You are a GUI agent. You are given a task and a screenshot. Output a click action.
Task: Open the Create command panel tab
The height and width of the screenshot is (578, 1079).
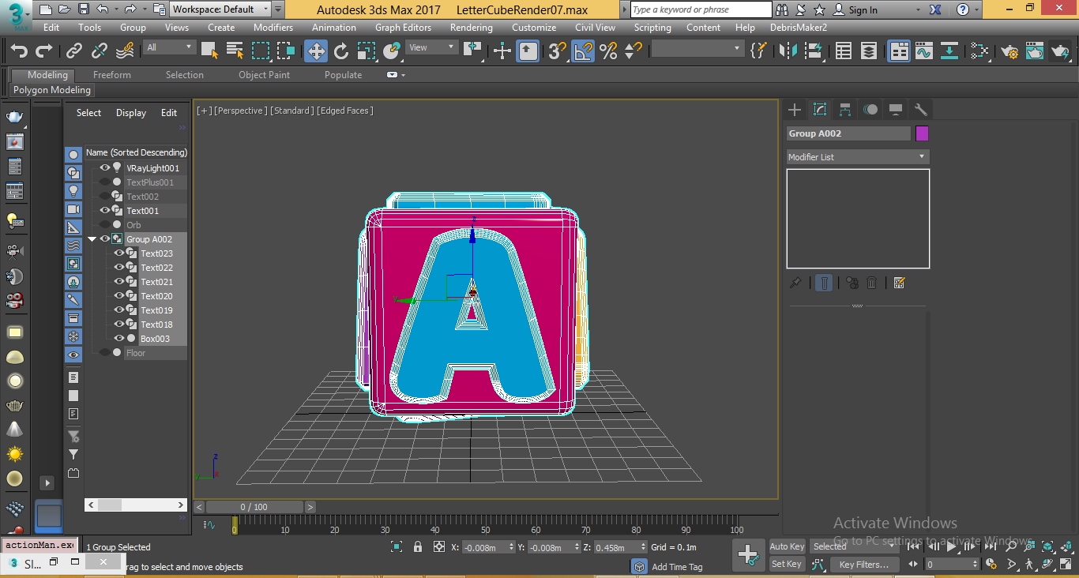coord(795,110)
